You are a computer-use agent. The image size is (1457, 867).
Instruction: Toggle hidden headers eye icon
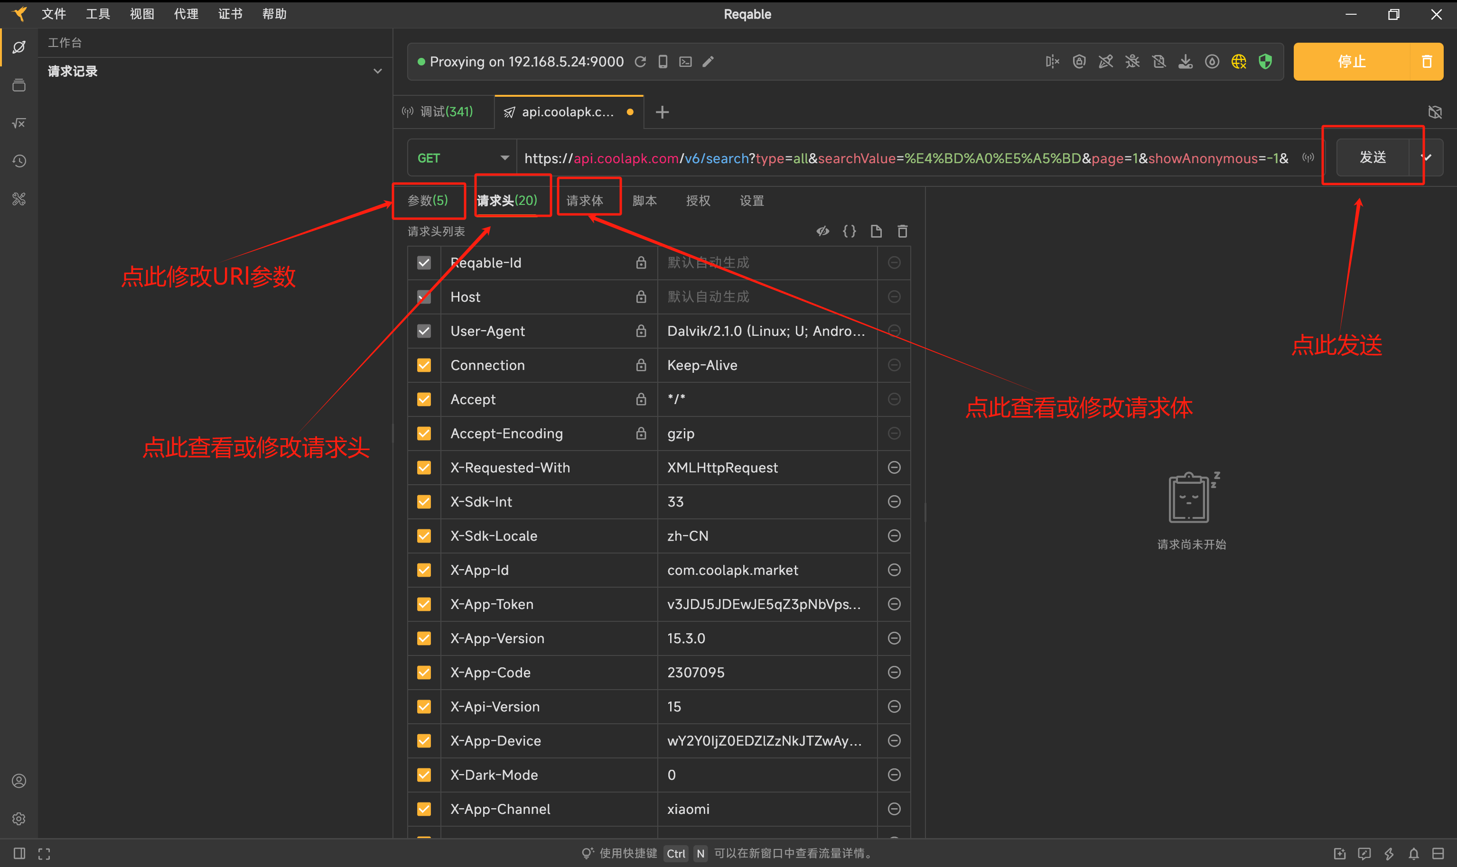[x=823, y=231]
